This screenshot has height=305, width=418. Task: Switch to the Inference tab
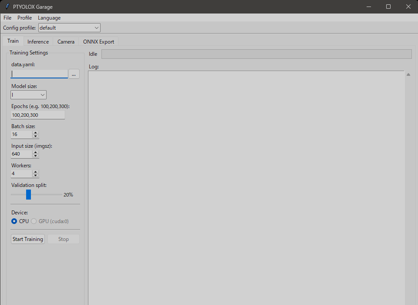pyautogui.click(x=38, y=42)
